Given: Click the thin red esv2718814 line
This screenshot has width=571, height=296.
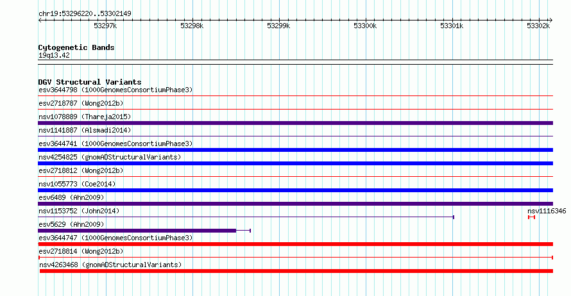Looking at the screenshot, I should 295,258.
